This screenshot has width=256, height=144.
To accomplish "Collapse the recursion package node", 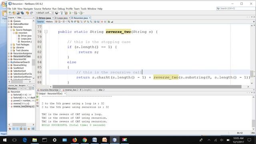I will pos(14,33).
